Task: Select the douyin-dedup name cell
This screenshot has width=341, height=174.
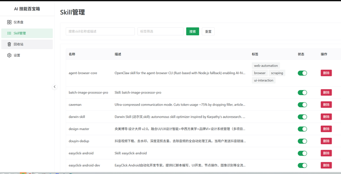Action: pos(79,141)
